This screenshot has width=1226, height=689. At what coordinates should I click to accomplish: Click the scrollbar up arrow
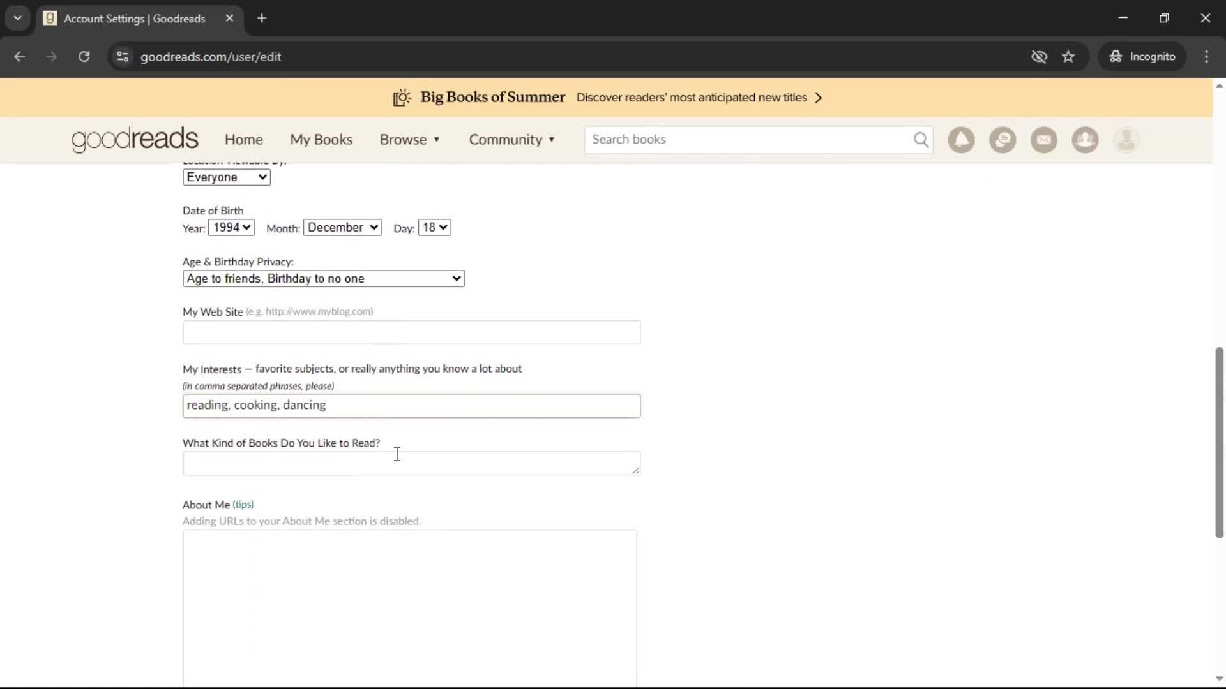[x=1219, y=85]
